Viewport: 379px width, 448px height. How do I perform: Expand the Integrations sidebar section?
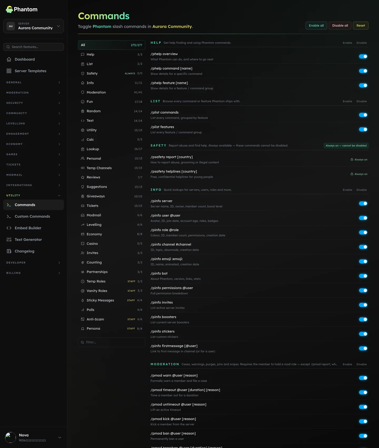(33, 185)
